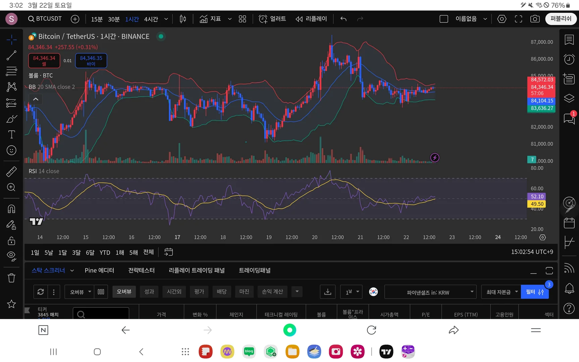This screenshot has height=362, width=579.
Task: Switch to the Pine 에디터 tab
Action: 99,270
